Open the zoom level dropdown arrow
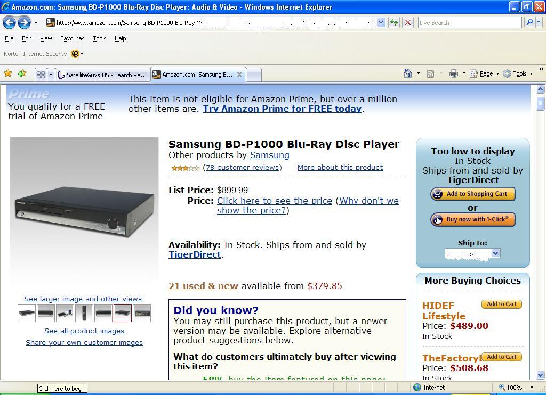The image size is (546, 395). tap(531, 388)
